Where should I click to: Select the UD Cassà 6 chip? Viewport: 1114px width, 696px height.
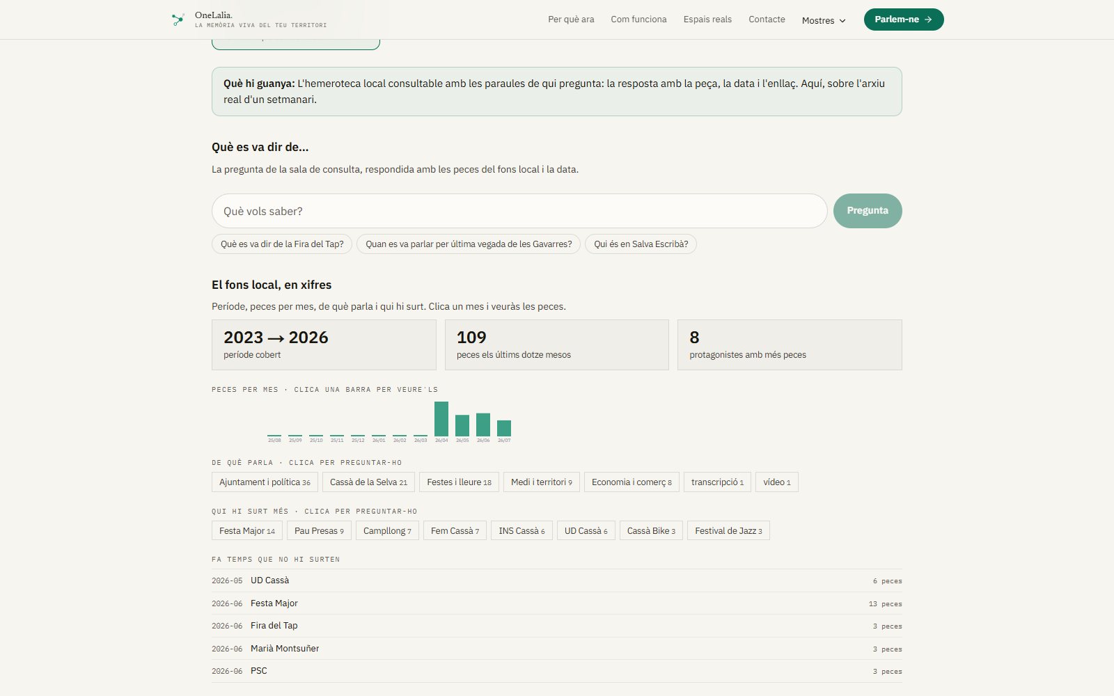pyautogui.click(x=586, y=531)
